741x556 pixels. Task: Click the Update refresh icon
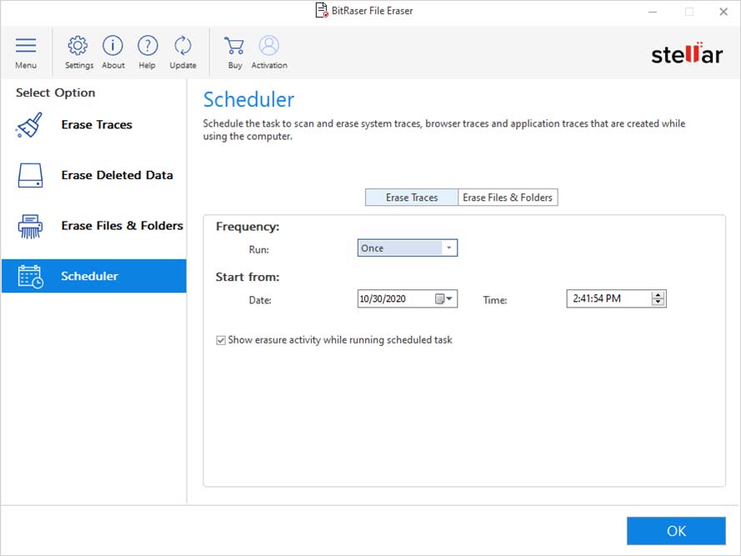(183, 46)
